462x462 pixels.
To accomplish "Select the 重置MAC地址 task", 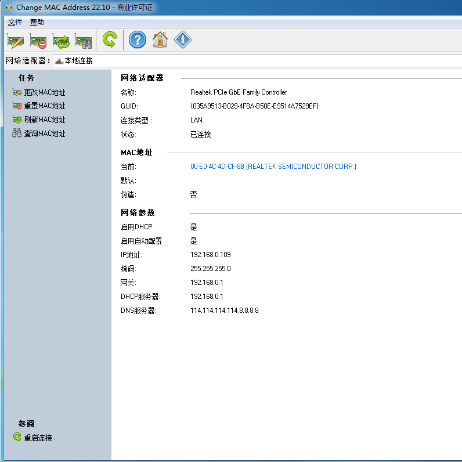I will coord(45,106).
